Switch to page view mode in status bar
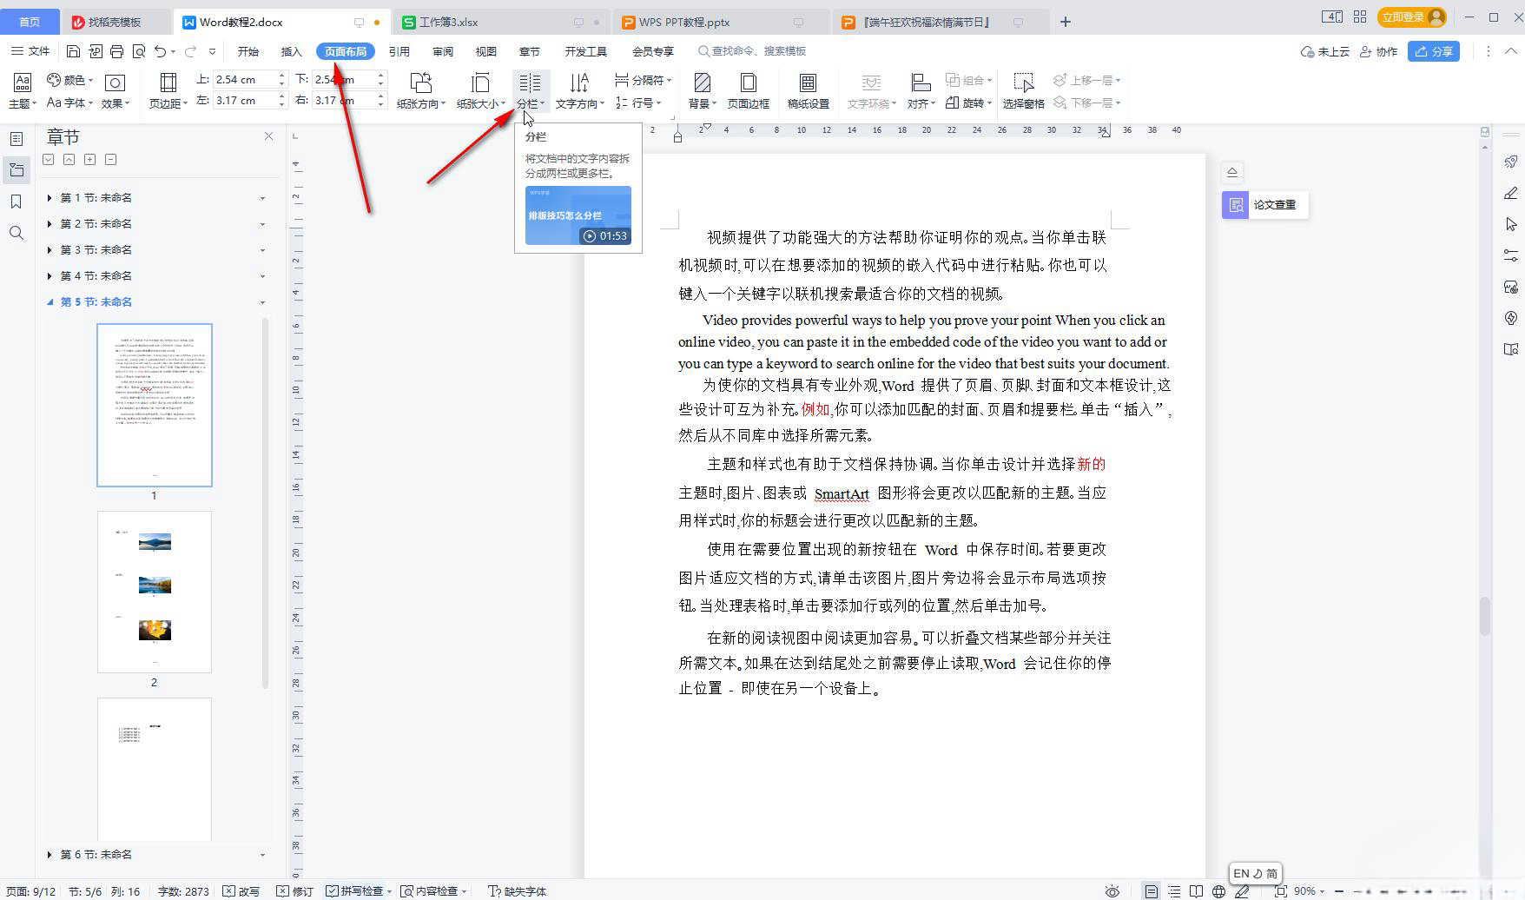Image resolution: width=1525 pixels, height=900 pixels. pos(1151,891)
